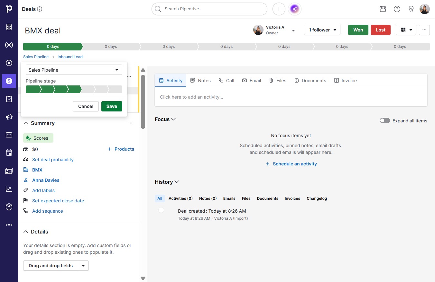Open the radar live feed sidebar icon
435x282 pixels.
click(9, 45)
